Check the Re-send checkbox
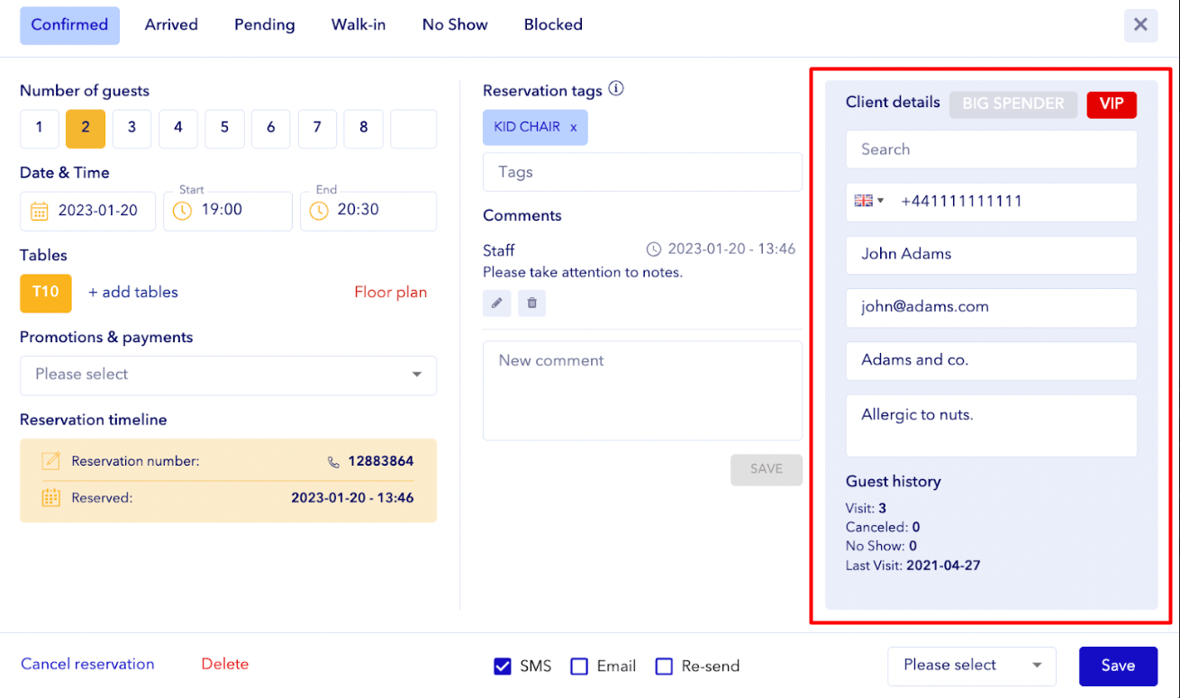 click(x=664, y=666)
